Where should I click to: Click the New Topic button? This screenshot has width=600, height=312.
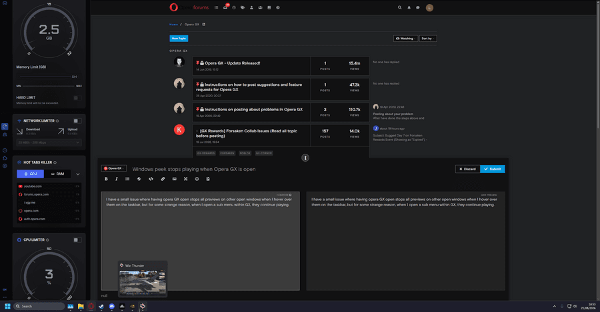[x=179, y=39]
